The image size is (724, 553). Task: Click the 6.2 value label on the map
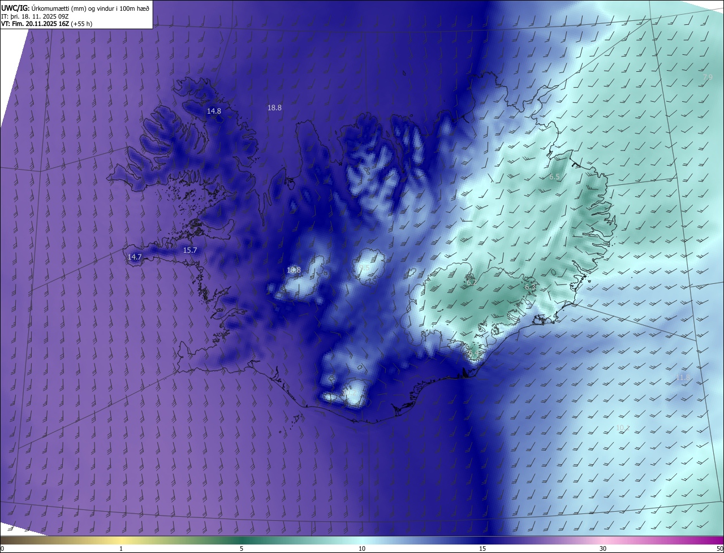coord(471,283)
